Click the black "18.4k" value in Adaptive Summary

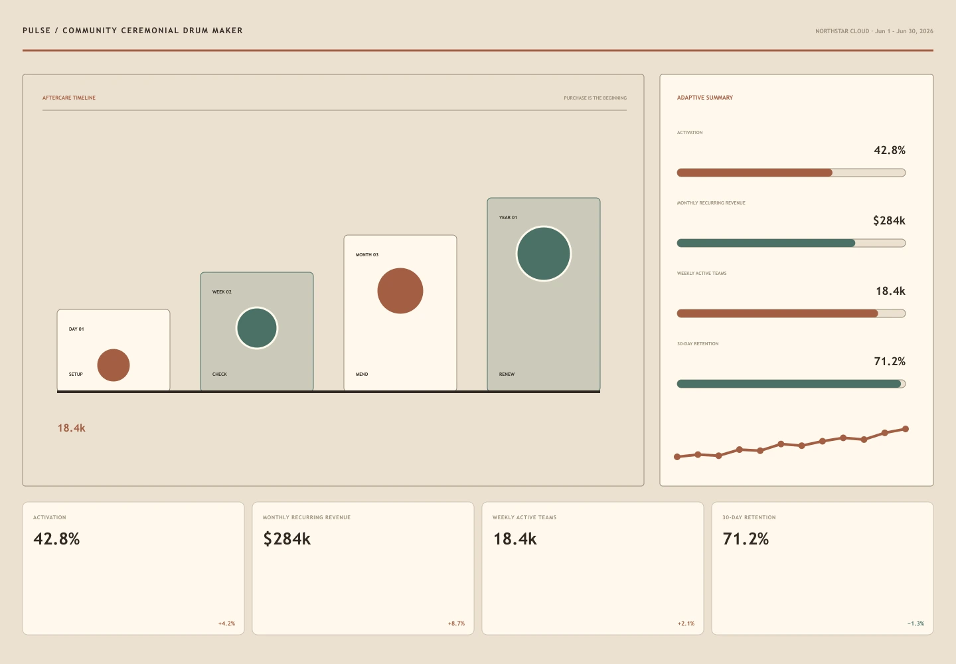(891, 291)
